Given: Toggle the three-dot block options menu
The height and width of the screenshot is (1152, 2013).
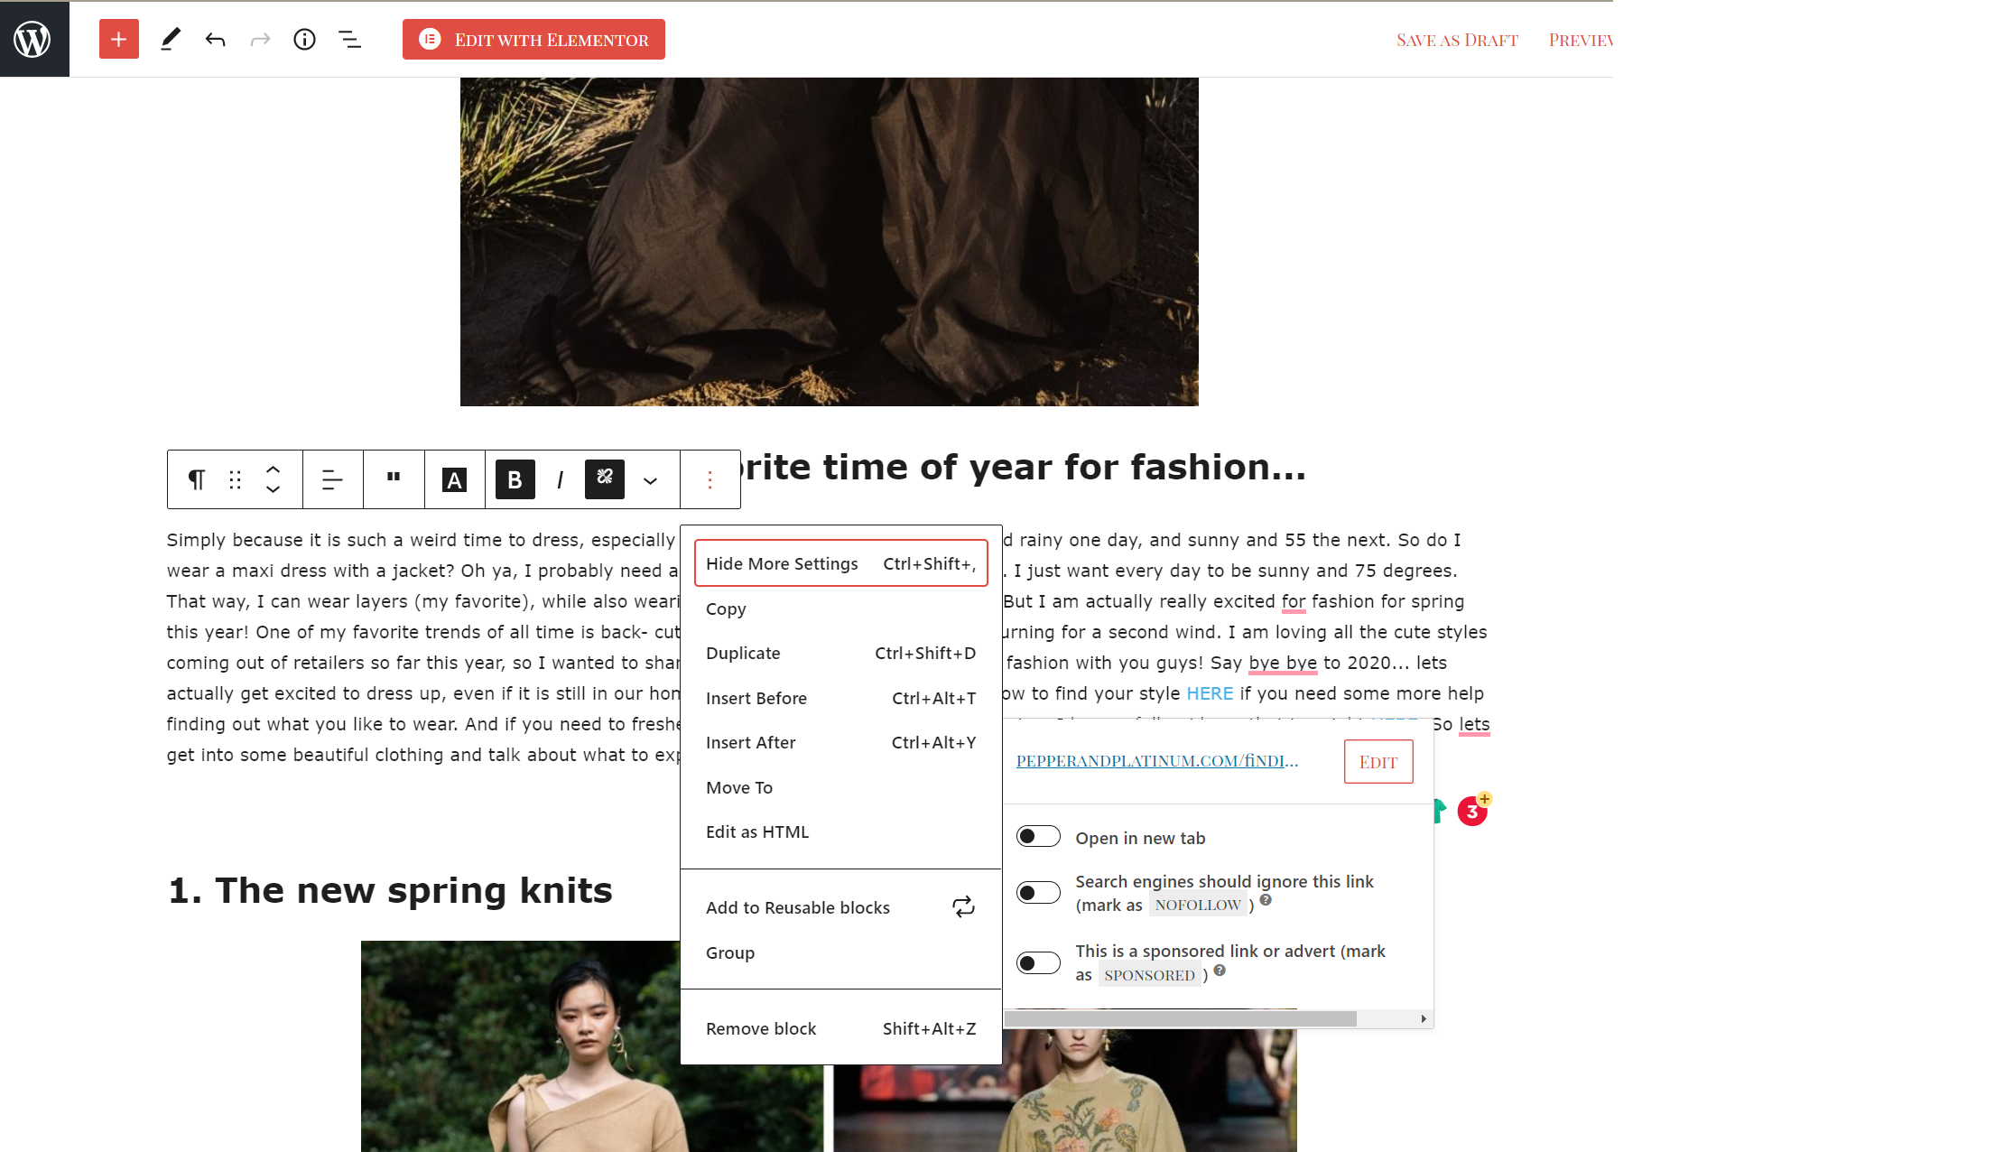Looking at the screenshot, I should (710, 479).
